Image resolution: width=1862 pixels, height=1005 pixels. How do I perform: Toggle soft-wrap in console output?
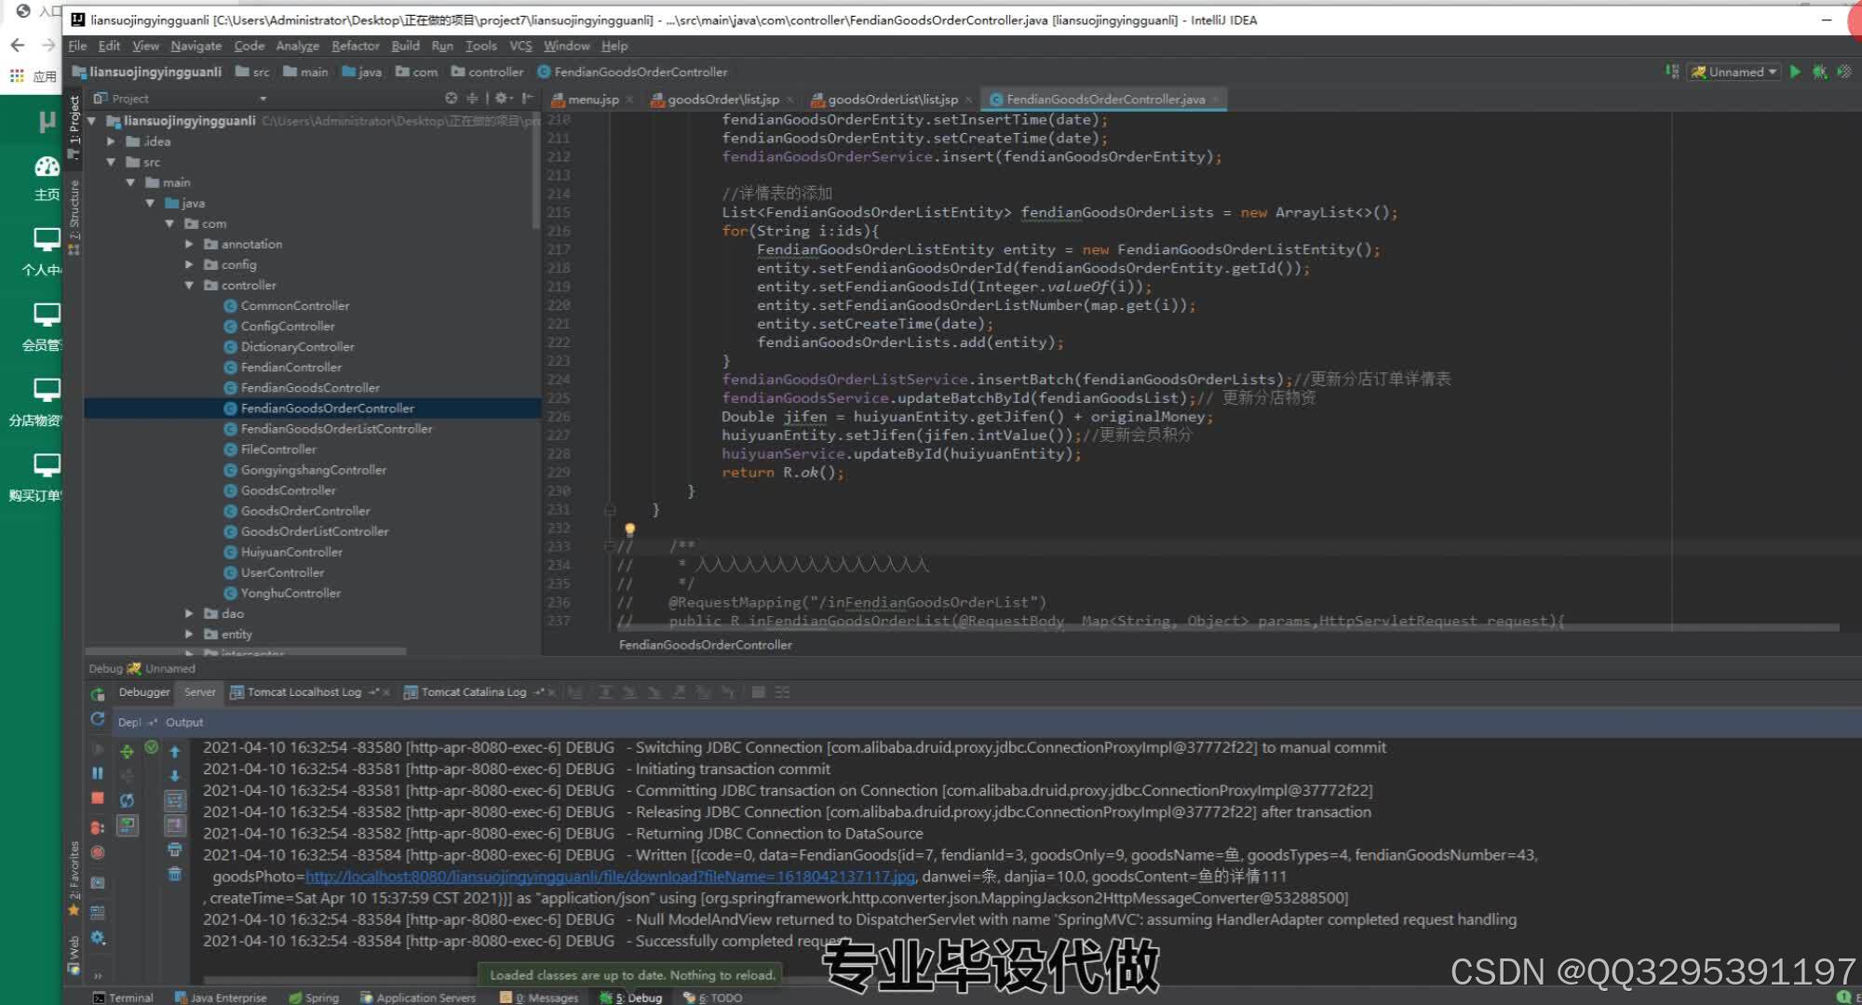174,800
